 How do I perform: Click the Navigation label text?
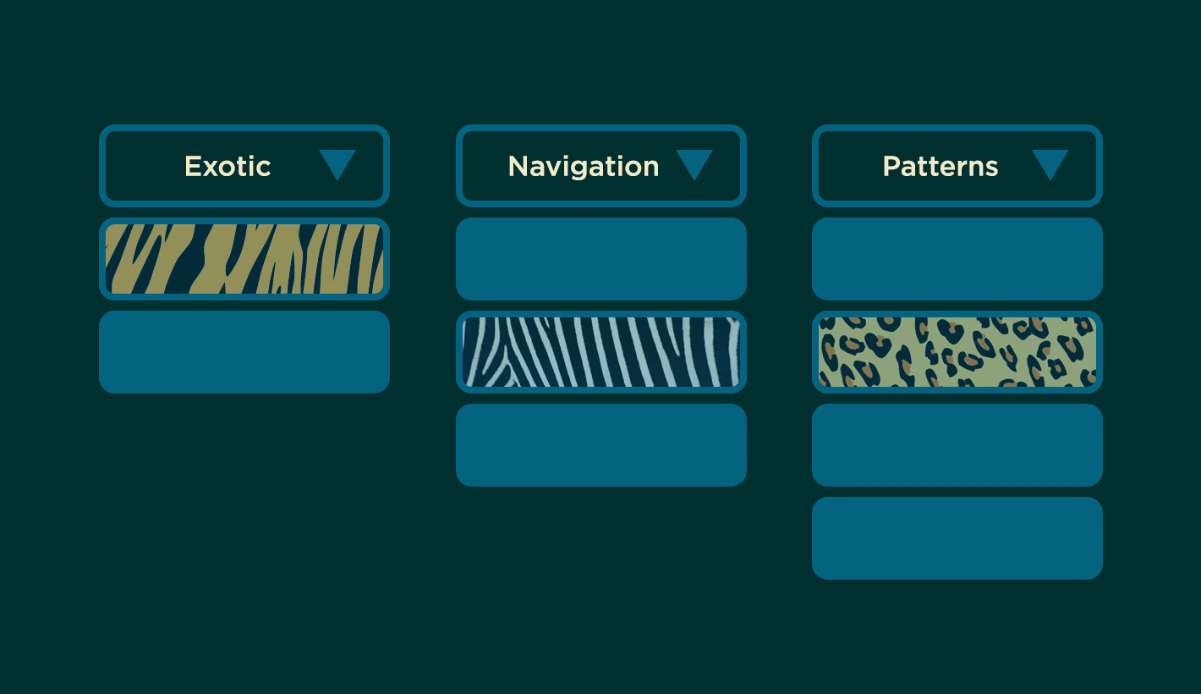[x=584, y=167]
